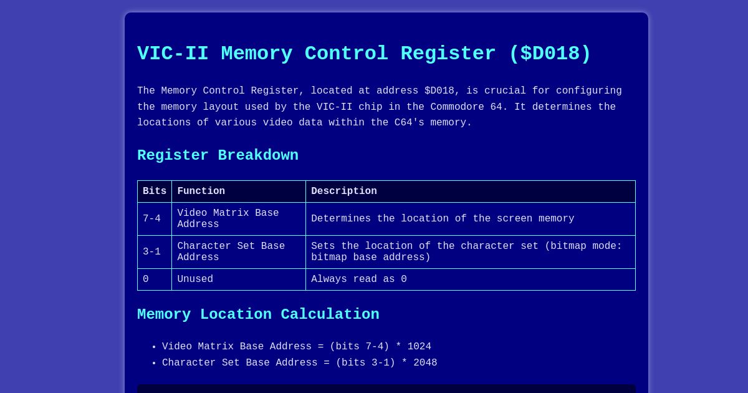This screenshot has width=748, height=393.
Task: Click the 7-4 bits table cell
Action: click(x=151, y=219)
